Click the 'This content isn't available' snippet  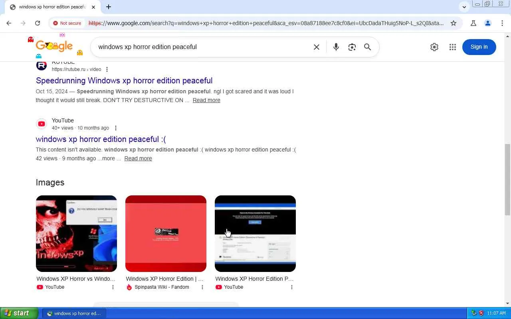[69, 150]
